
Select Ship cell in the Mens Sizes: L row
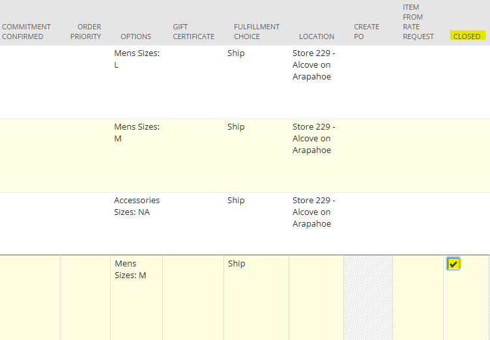pos(236,53)
